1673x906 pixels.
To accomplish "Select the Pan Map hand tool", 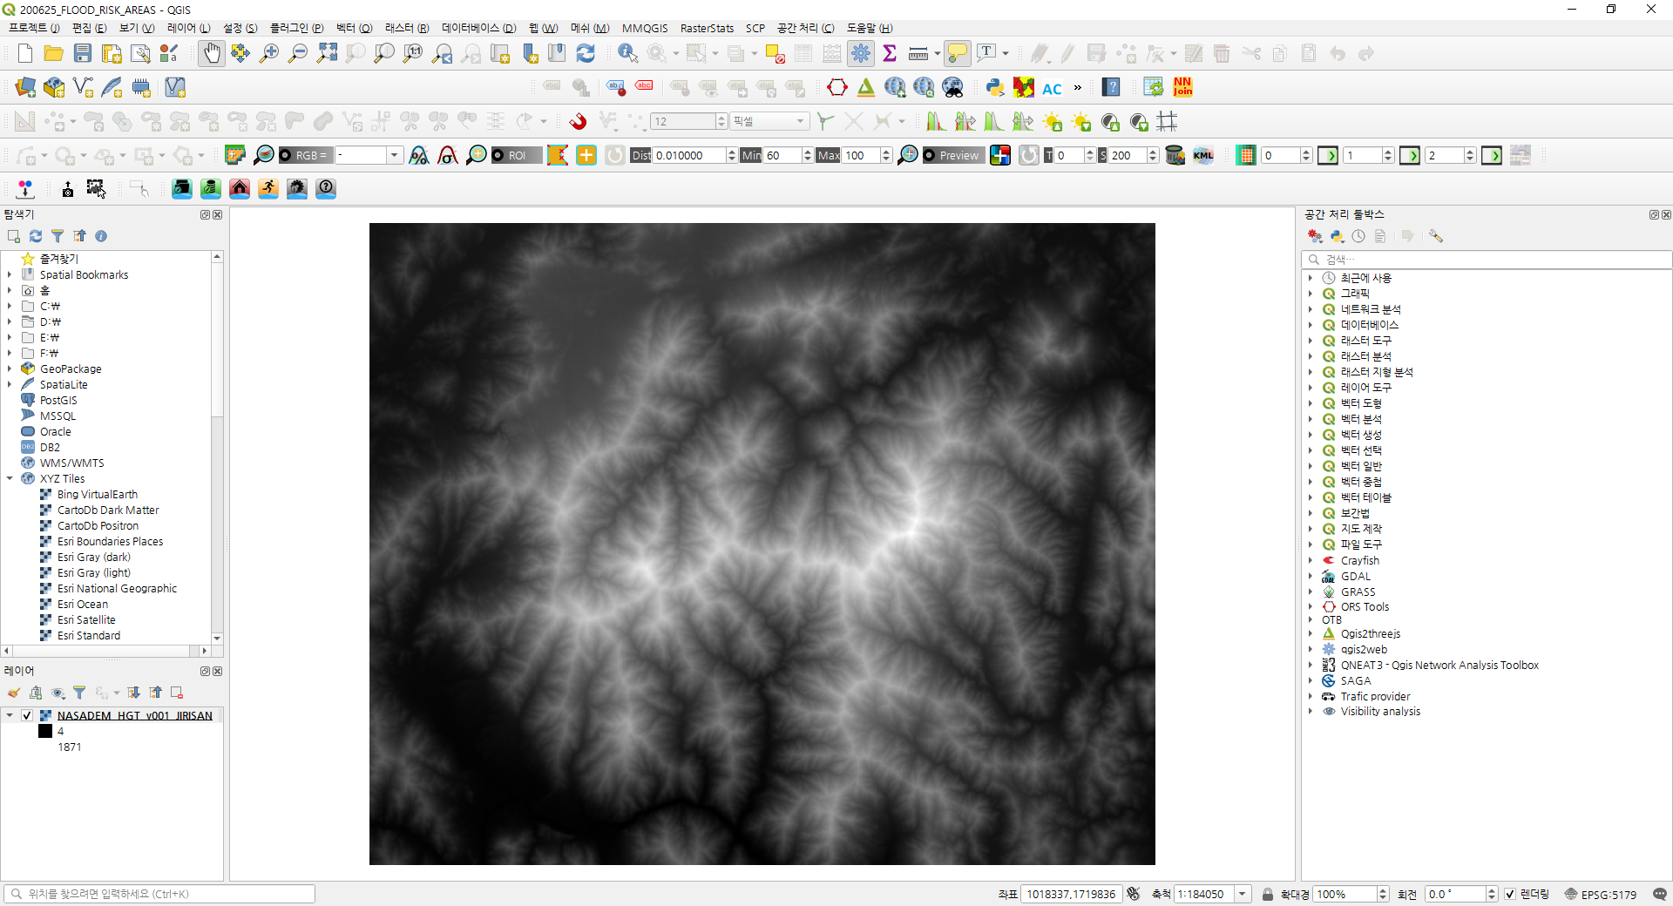I will pos(211,54).
